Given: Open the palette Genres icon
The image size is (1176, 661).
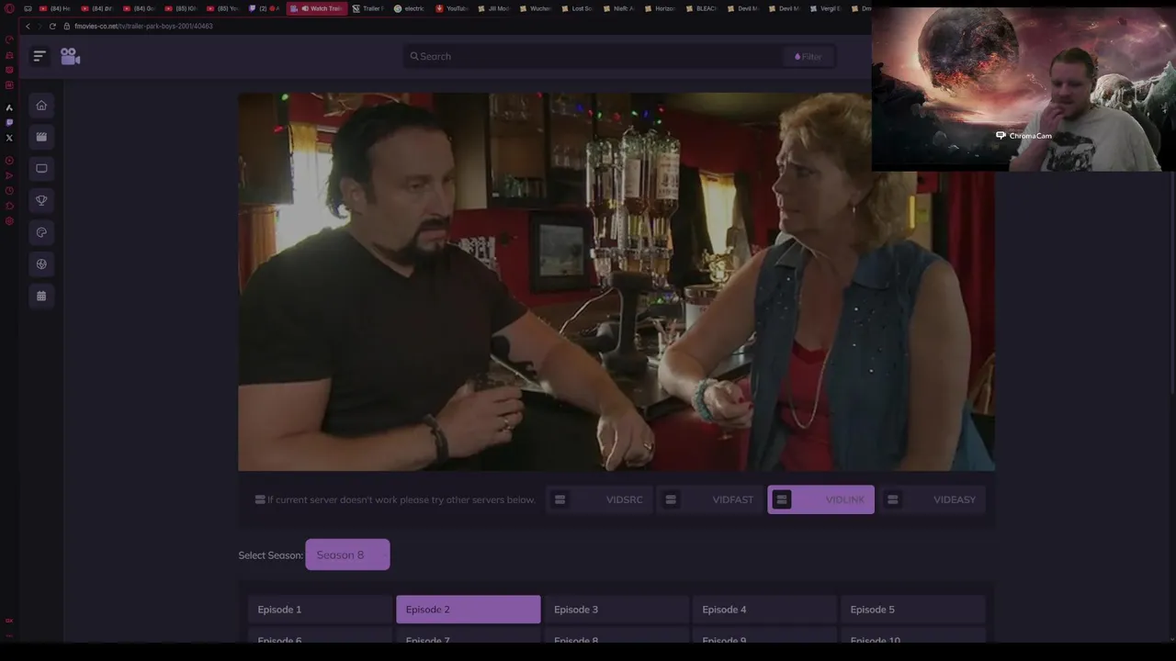Looking at the screenshot, I should point(41,232).
